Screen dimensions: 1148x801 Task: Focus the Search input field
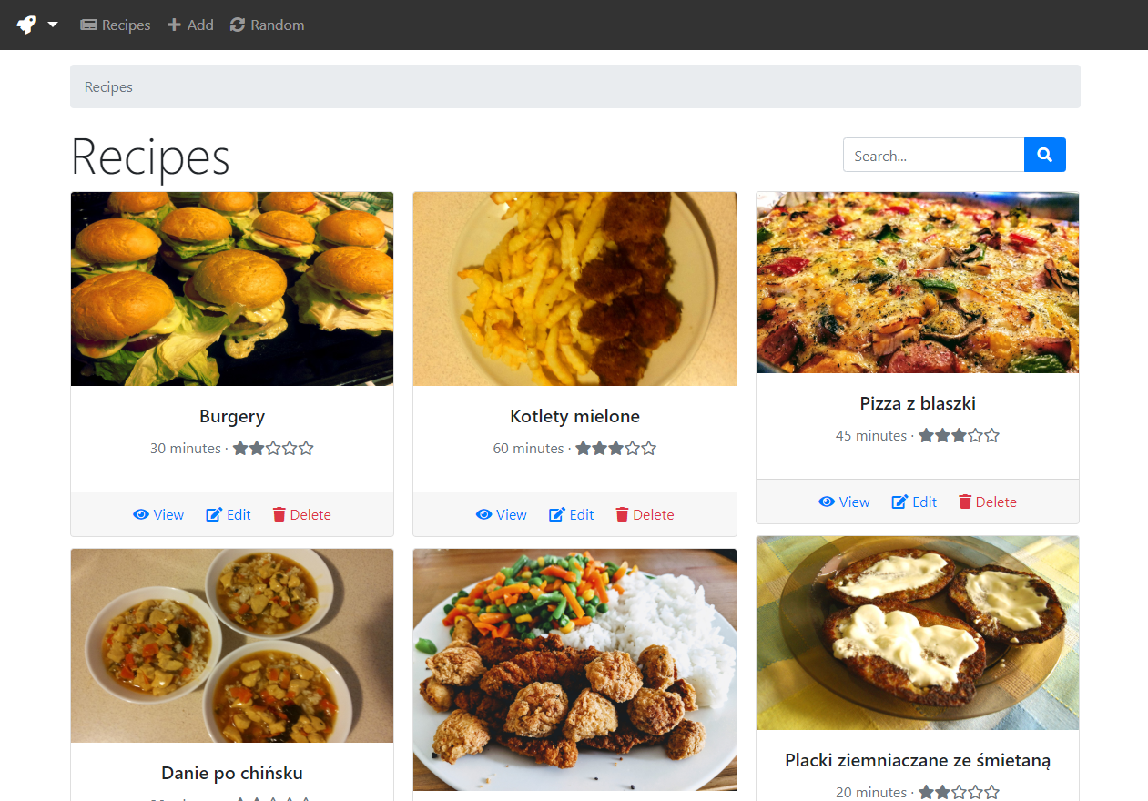pyautogui.click(x=933, y=156)
